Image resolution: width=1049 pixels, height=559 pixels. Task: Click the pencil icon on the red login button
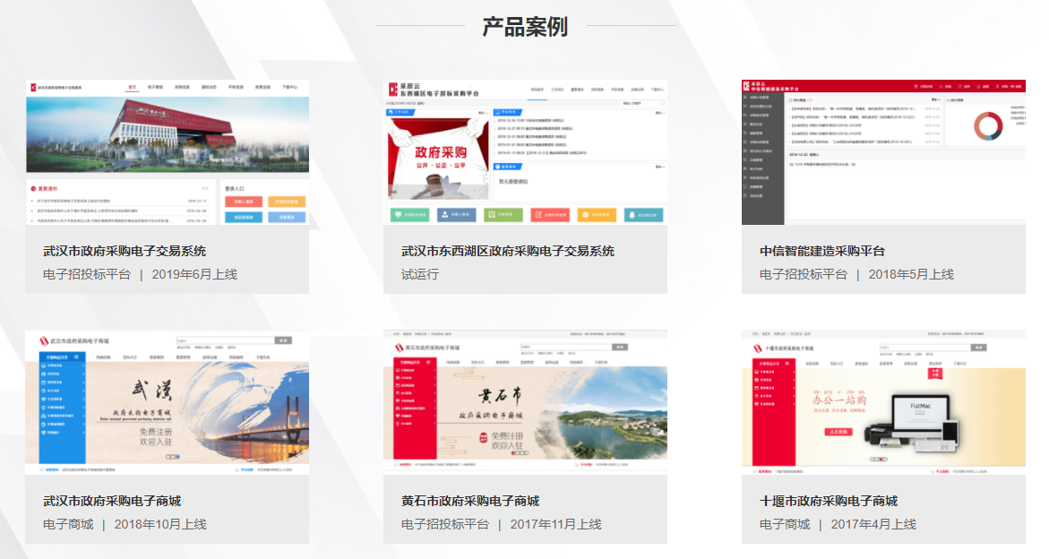538,214
